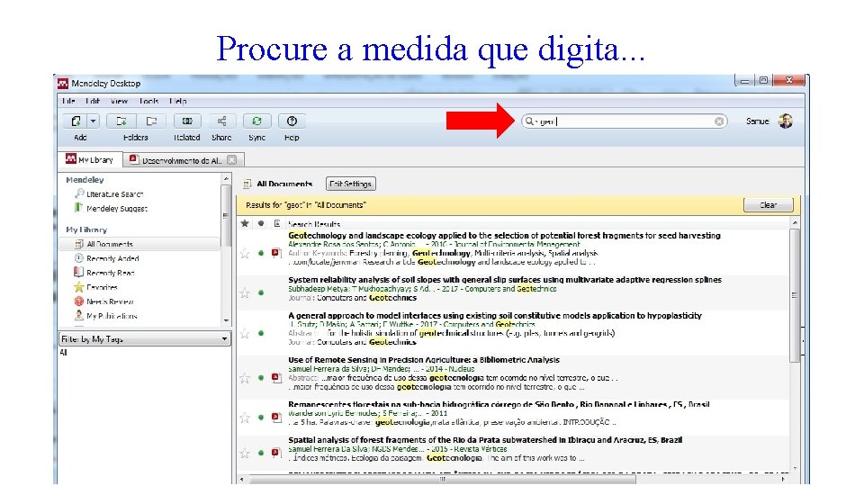Viewport: 864px width, 486px height.
Task: Click the magnifier search options icon
Action: (x=529, y=121)
